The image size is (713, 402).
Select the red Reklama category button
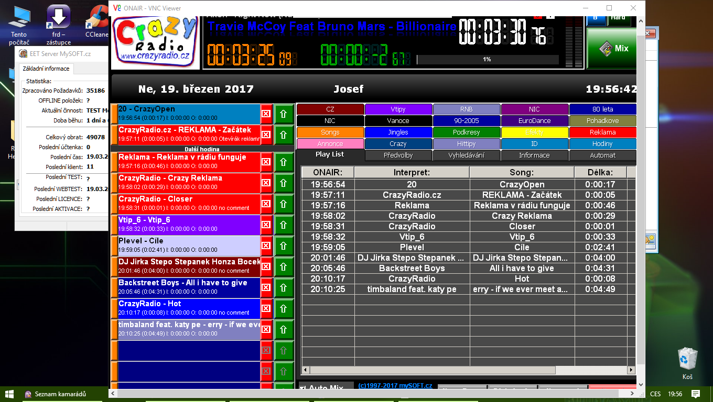[x=603, y=132]
